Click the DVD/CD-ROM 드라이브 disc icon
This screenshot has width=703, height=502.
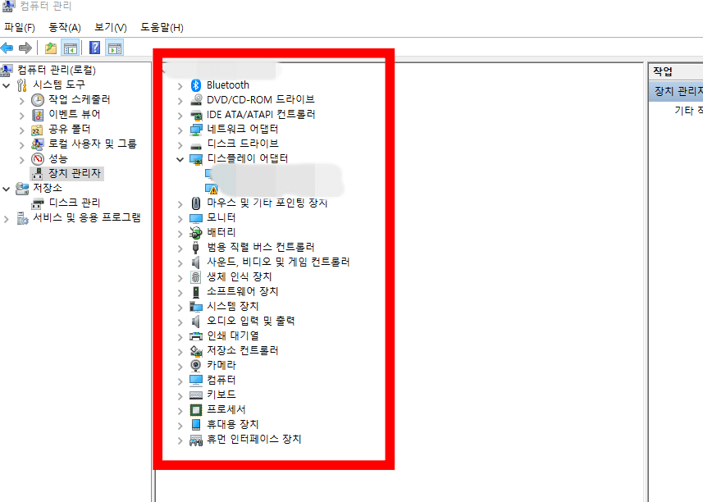[x=196, y=99]
